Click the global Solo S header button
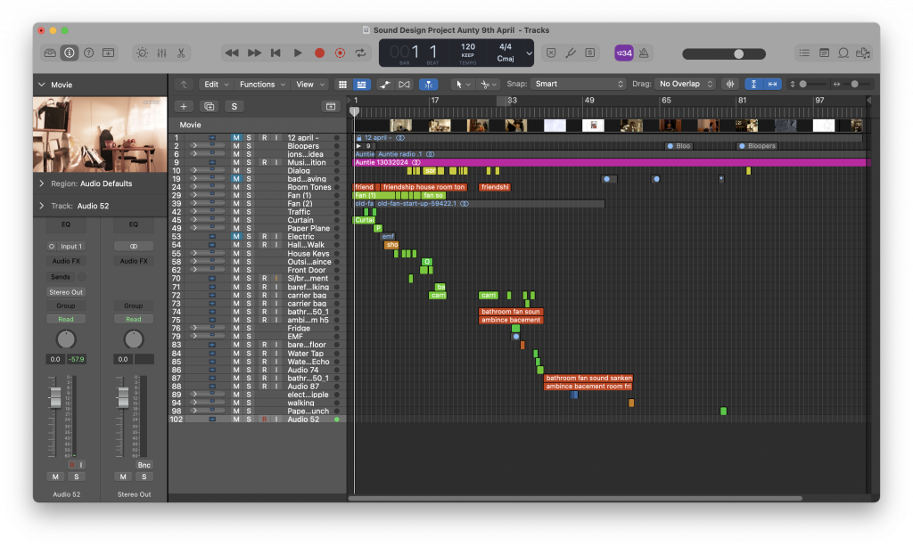Viewport: 913px width, 546px height. [x=234, y=106]
